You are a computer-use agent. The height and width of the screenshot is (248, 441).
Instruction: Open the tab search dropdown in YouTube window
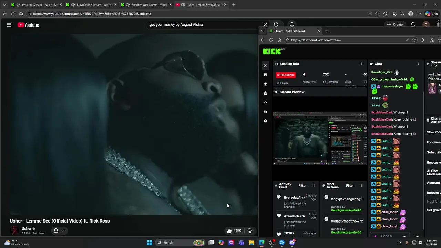coord(4,5)
